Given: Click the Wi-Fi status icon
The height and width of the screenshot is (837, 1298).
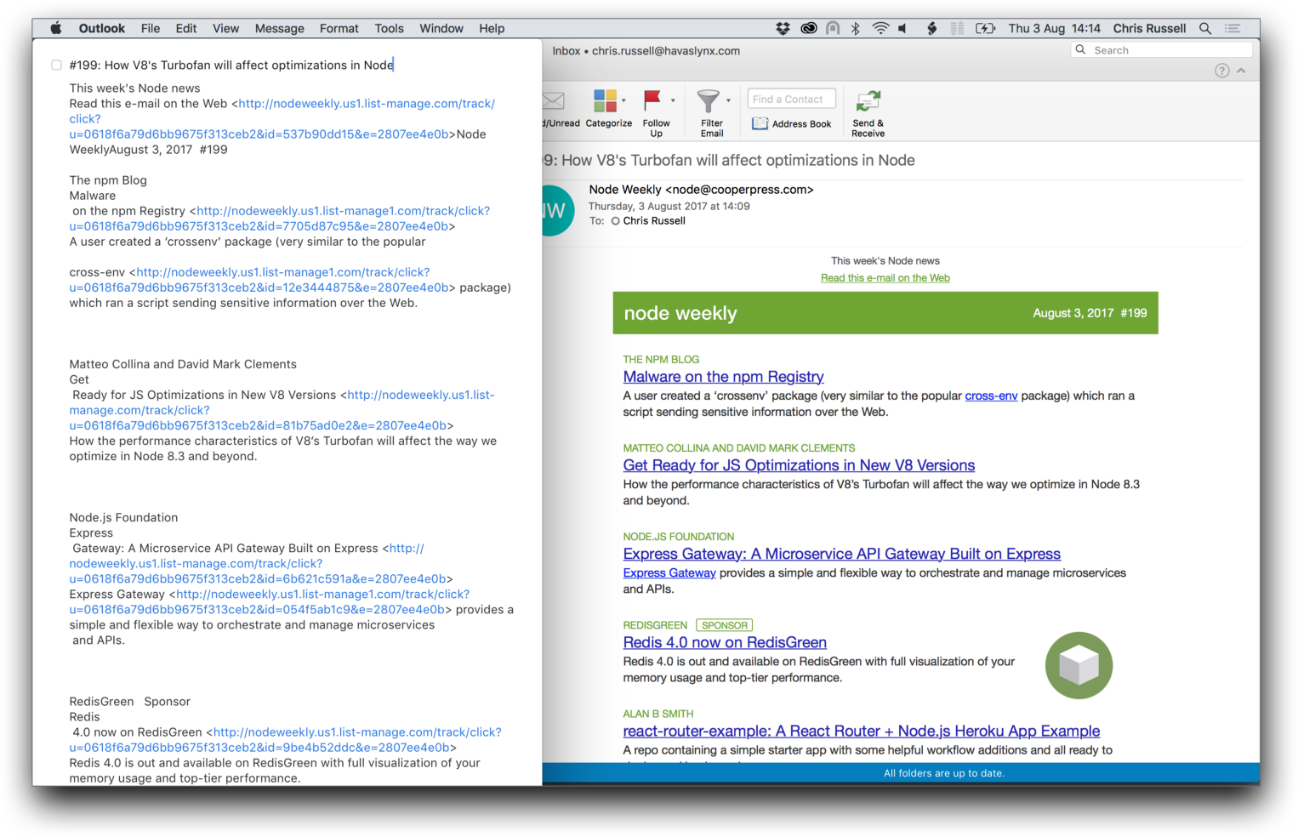Looking at the screenshot, I should 880,28.
